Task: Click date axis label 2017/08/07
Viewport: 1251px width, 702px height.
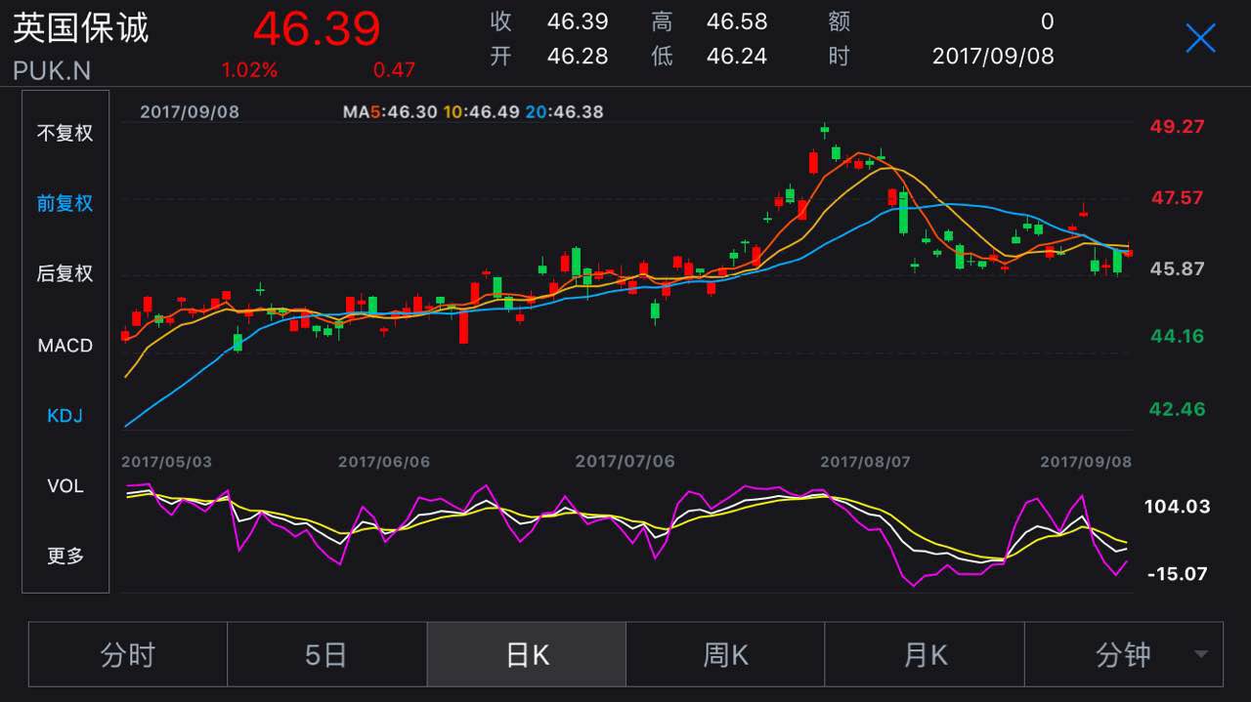Action: click(x=865, y=462)
